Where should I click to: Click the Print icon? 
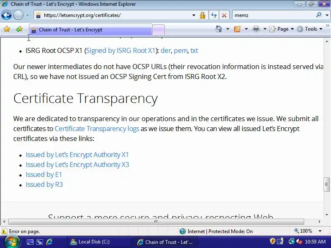point(256,29)
